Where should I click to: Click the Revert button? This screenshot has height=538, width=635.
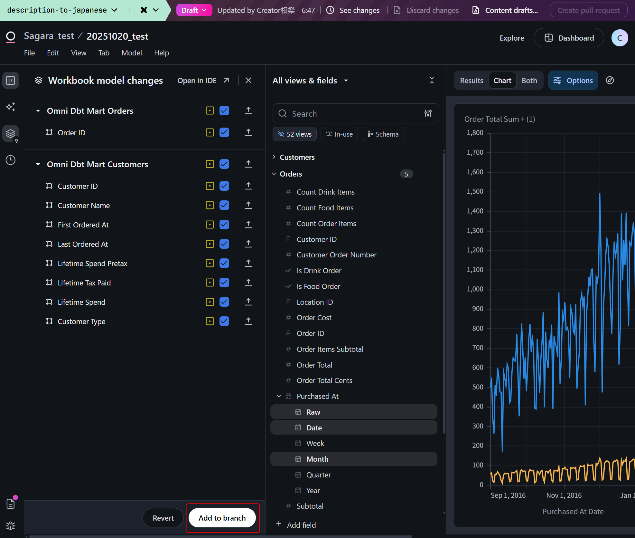[163, 518]
